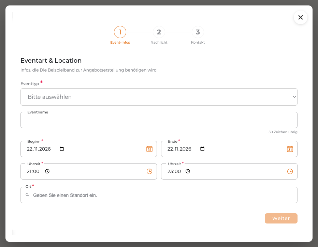Go to step 1 Event-Infos
This screenshot has height=247, width=318.
[120, 32]
